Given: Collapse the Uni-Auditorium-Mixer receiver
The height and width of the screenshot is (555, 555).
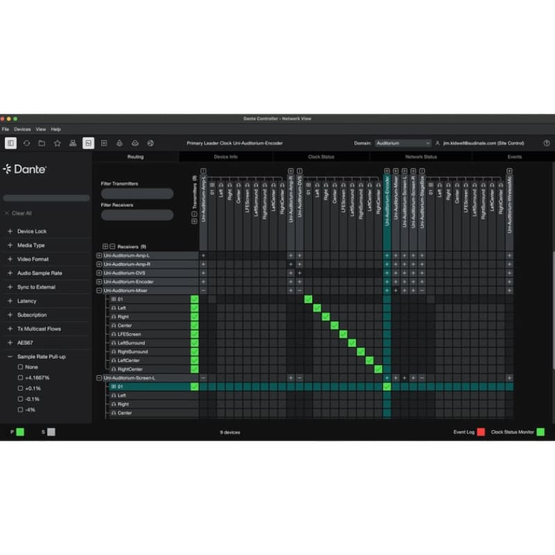Looking at the screenshot, I should click(x=99, y=291).
